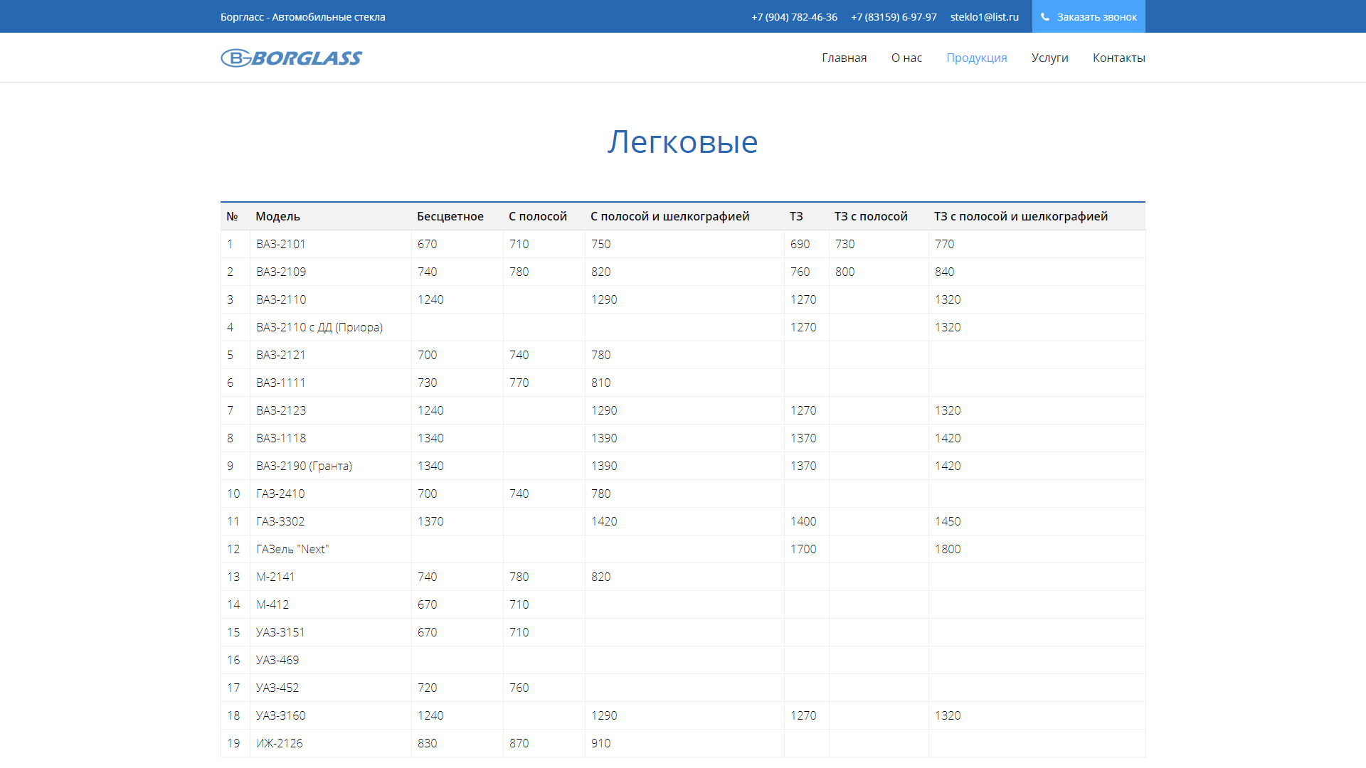Click phone number +7 (83159) 6-97-97

coord(894,17)
